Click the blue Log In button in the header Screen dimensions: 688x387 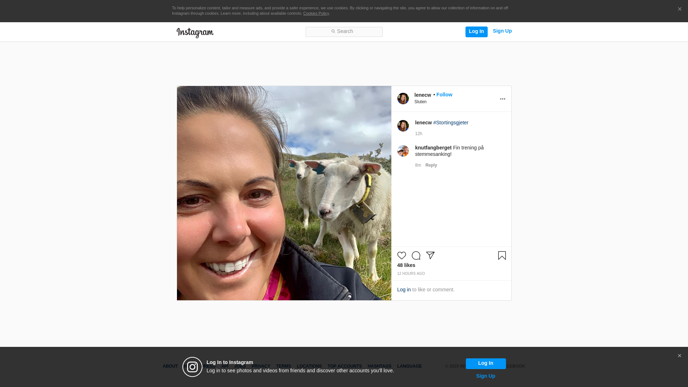[x=476, y=32]
